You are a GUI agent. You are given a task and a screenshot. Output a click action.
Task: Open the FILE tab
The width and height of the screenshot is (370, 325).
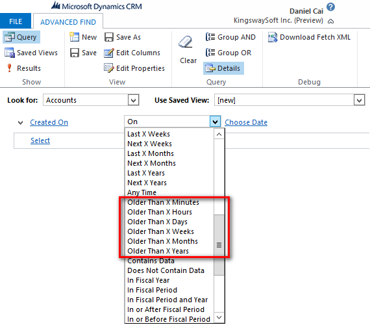coord(16,21)
